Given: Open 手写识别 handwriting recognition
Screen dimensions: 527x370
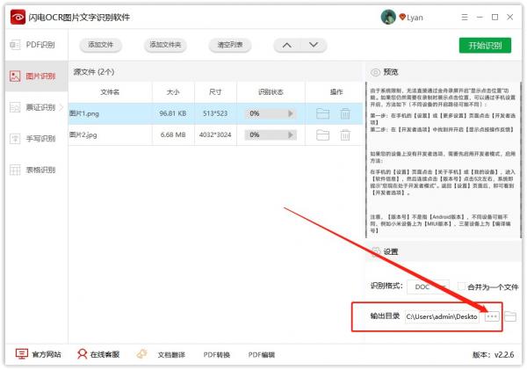Looking at the screenshot, I should [36, 138].
